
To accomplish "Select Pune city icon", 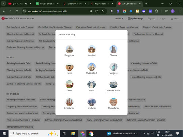I will tap(69, 67).
